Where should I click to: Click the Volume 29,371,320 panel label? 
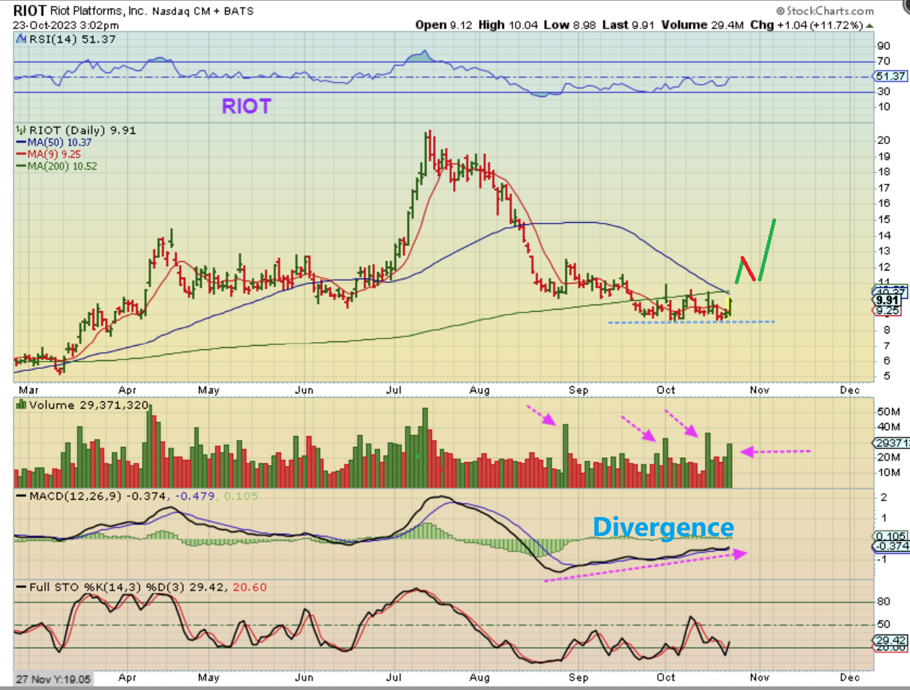(88, 405)
